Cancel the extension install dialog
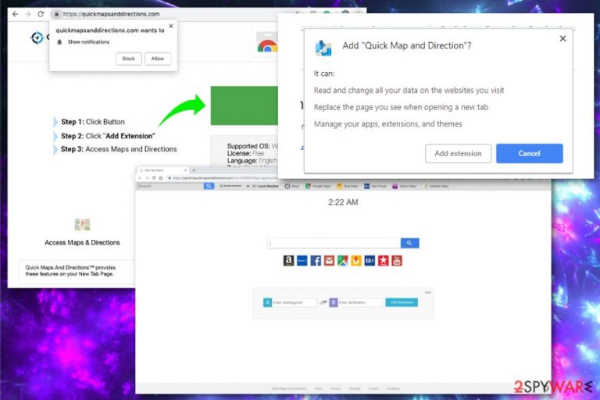The image size is (600, 400). 529,153
